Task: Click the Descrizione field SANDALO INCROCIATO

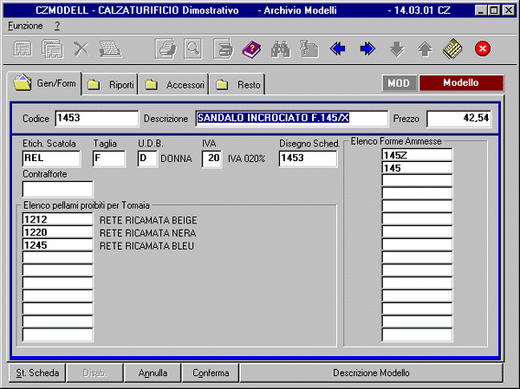Action: pos(291,119)
